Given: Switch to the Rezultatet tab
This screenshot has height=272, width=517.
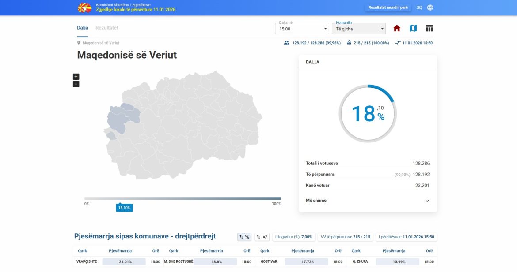Looking at the screenshot, I should (107, 28).
